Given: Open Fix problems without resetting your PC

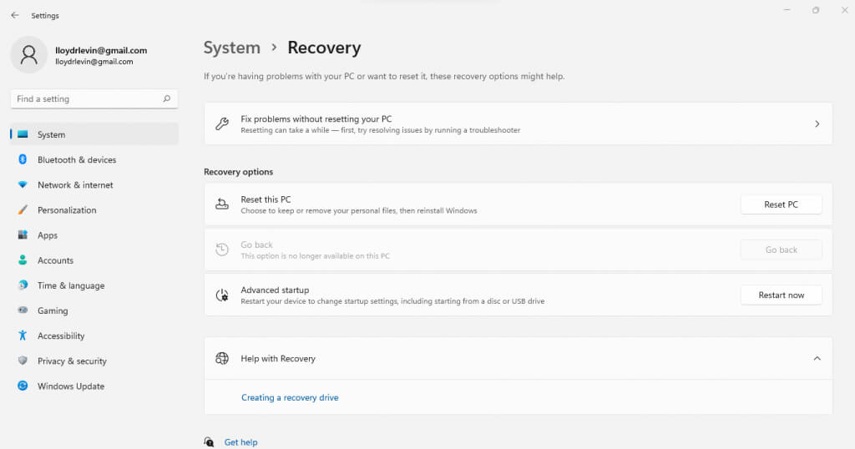Looking at the screenshot, I should pos(518,124).
